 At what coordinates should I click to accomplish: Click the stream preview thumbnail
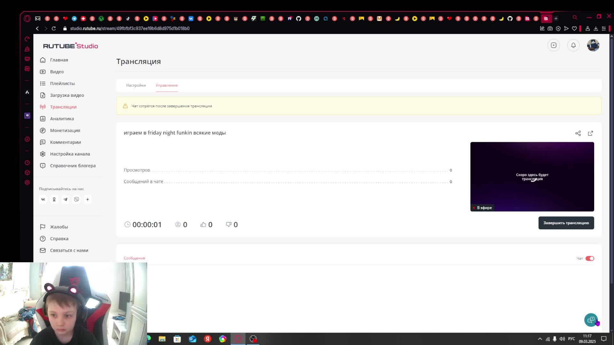(532, 177)
